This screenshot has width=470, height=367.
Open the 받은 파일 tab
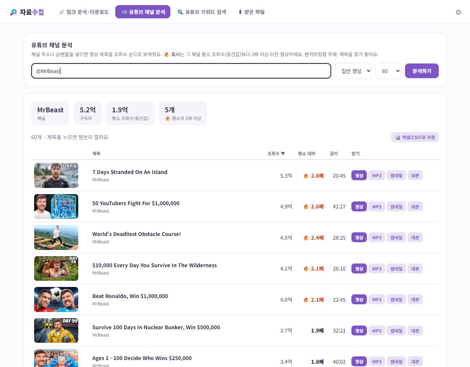(x=251, y=12)
